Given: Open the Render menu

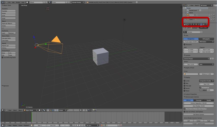Looking at the screenshot, I should click(x=18, y=2).
